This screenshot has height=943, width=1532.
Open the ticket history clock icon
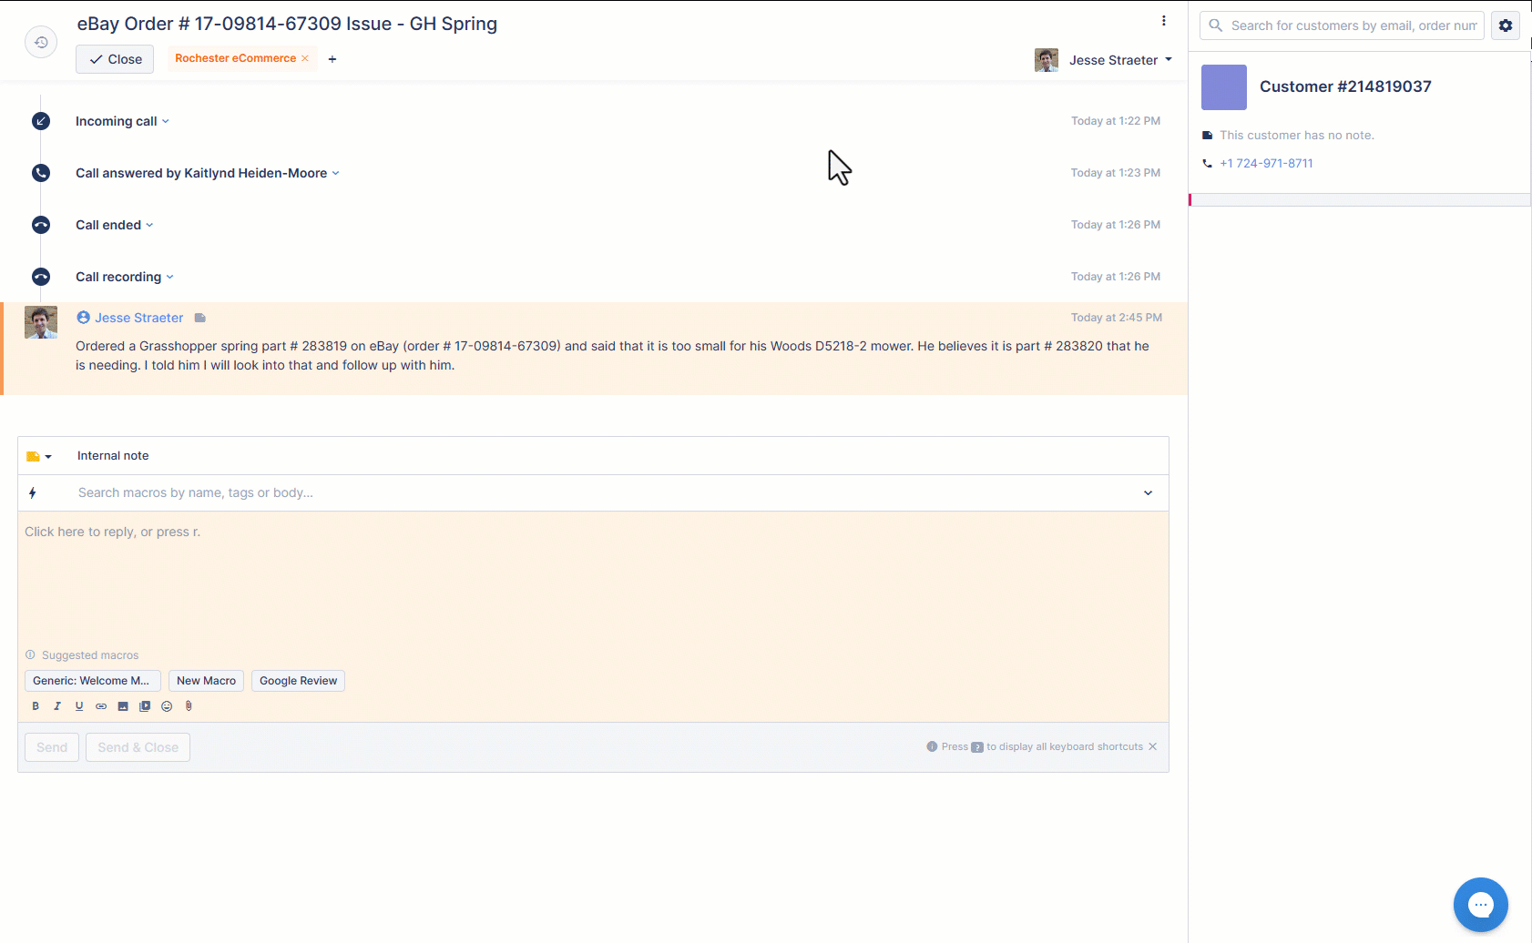click(41, 42)
